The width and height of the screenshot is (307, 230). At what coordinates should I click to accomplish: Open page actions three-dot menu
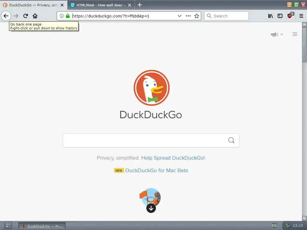pyautogui.click(x=188, y=16)
